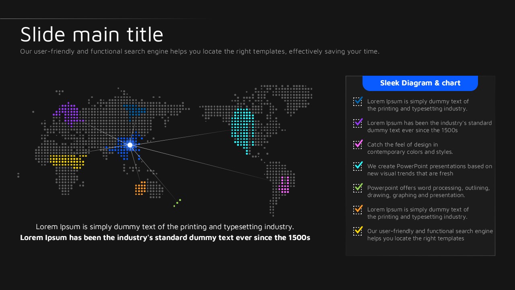Select the purple dotted region on map

[68, 113]
